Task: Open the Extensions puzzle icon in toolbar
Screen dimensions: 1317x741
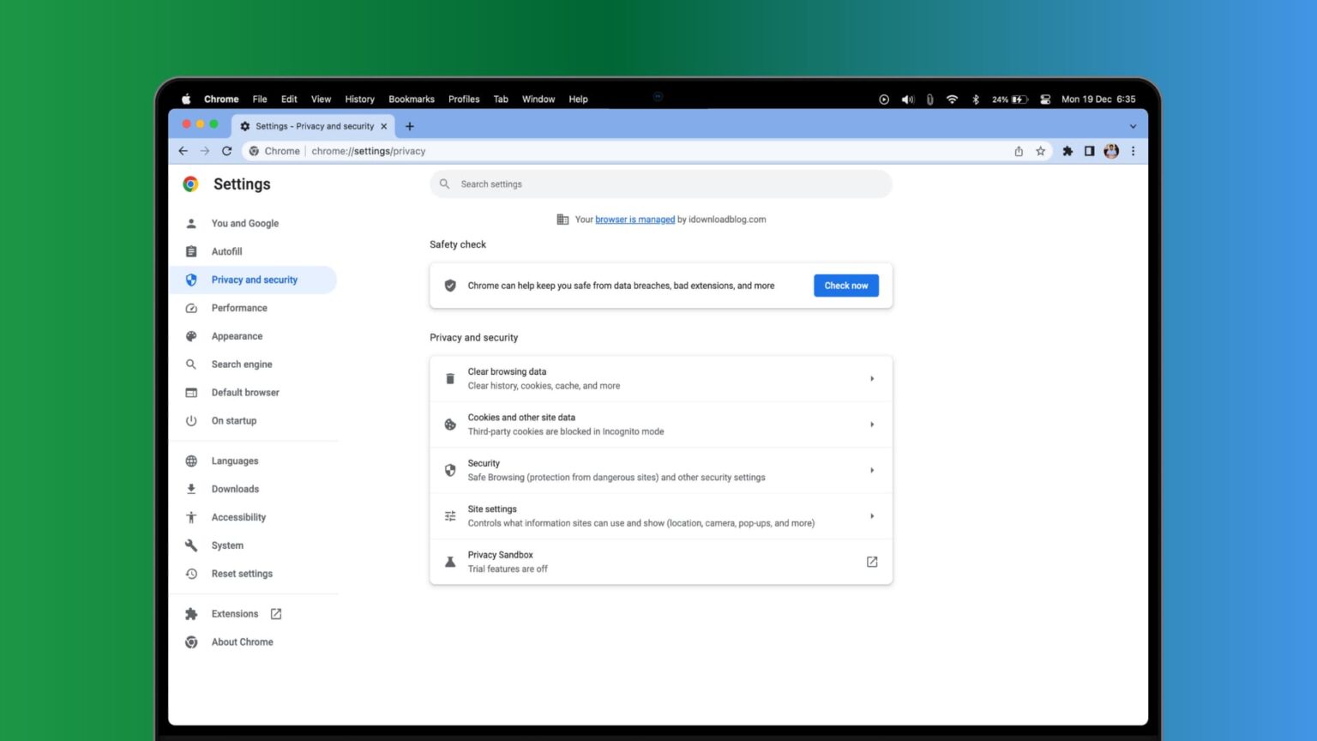Action: pos(1067,151)
